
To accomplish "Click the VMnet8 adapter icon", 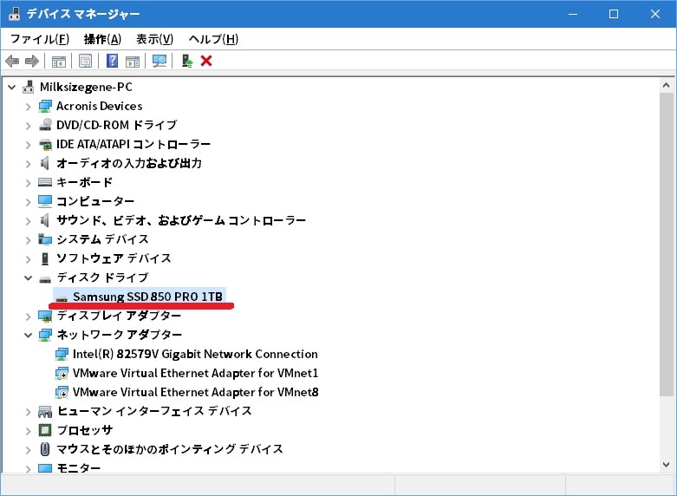I will [x=62, y=392].
